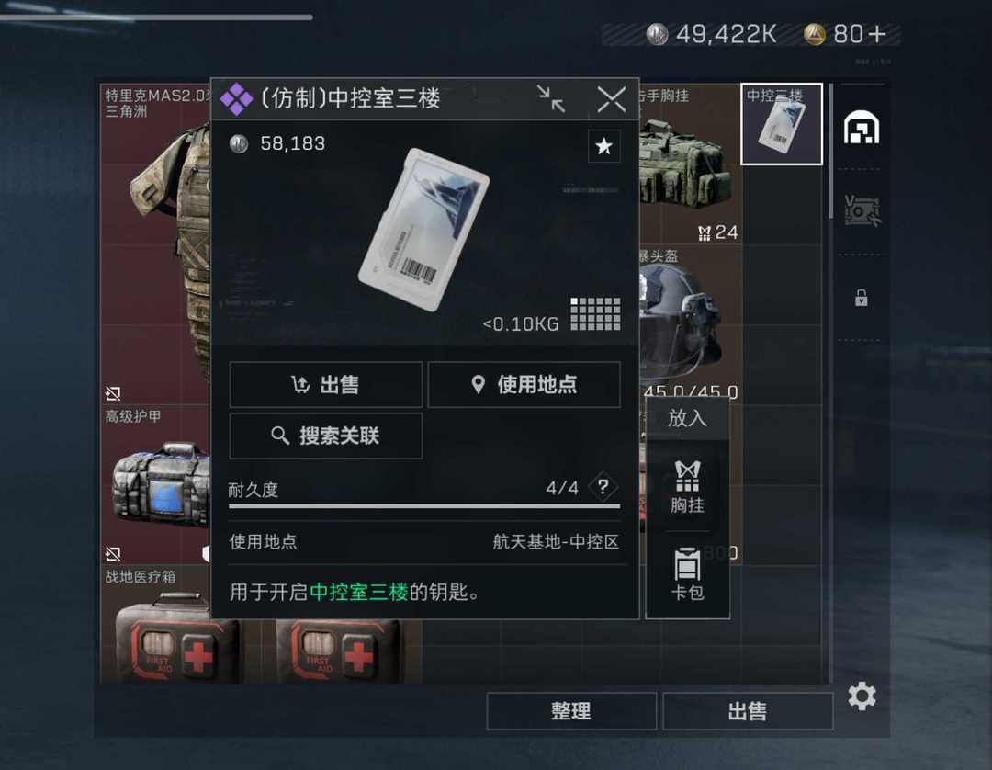The image size is (992, 770).
Task: Open the settings gear icon
Action: click(862, 696)
